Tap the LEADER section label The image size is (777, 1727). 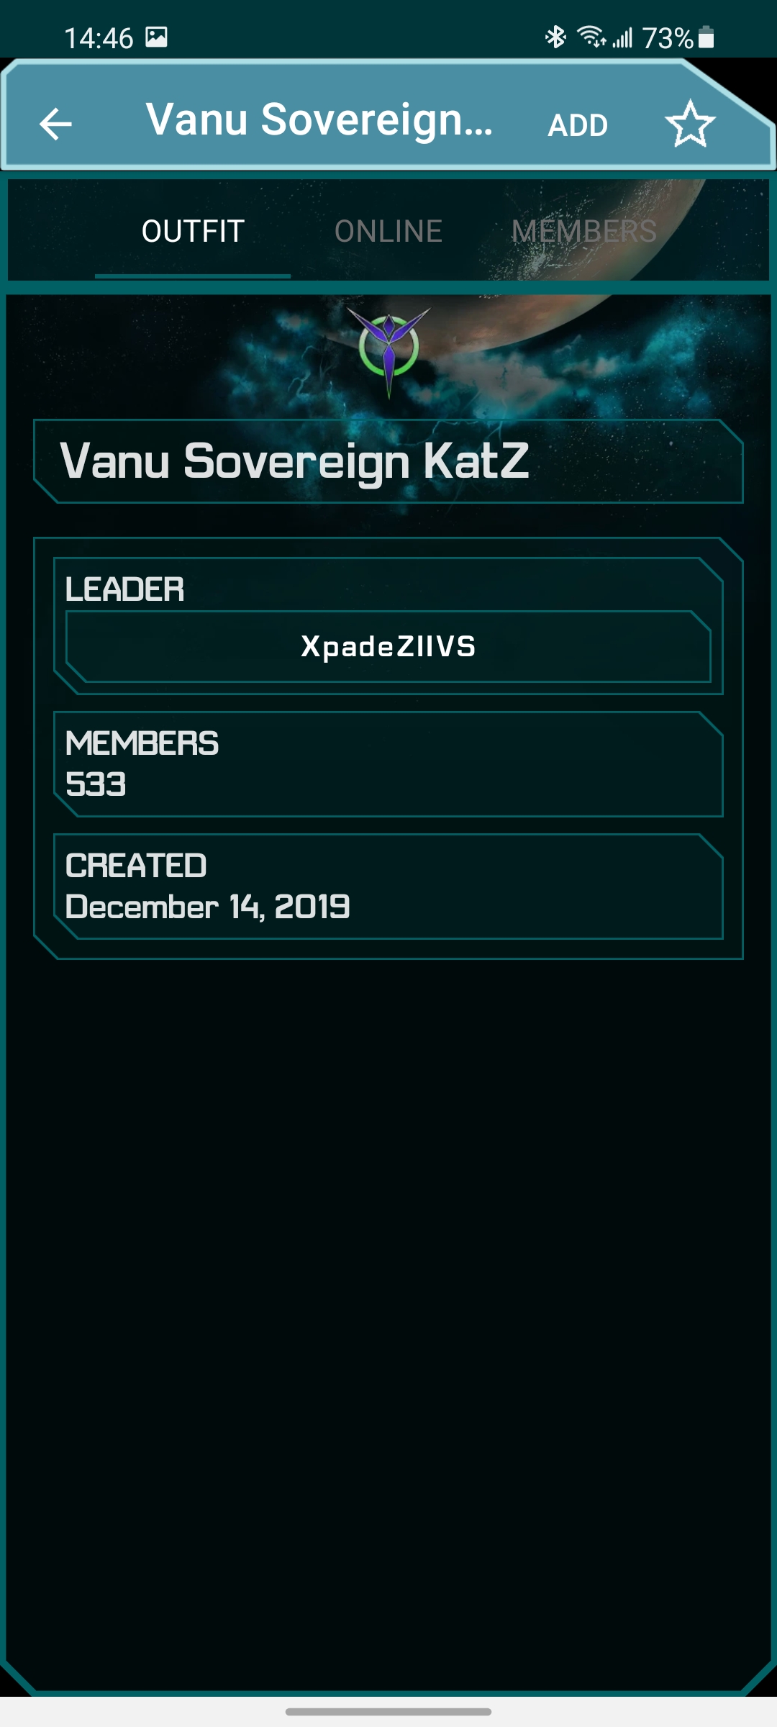coord(124,589)
